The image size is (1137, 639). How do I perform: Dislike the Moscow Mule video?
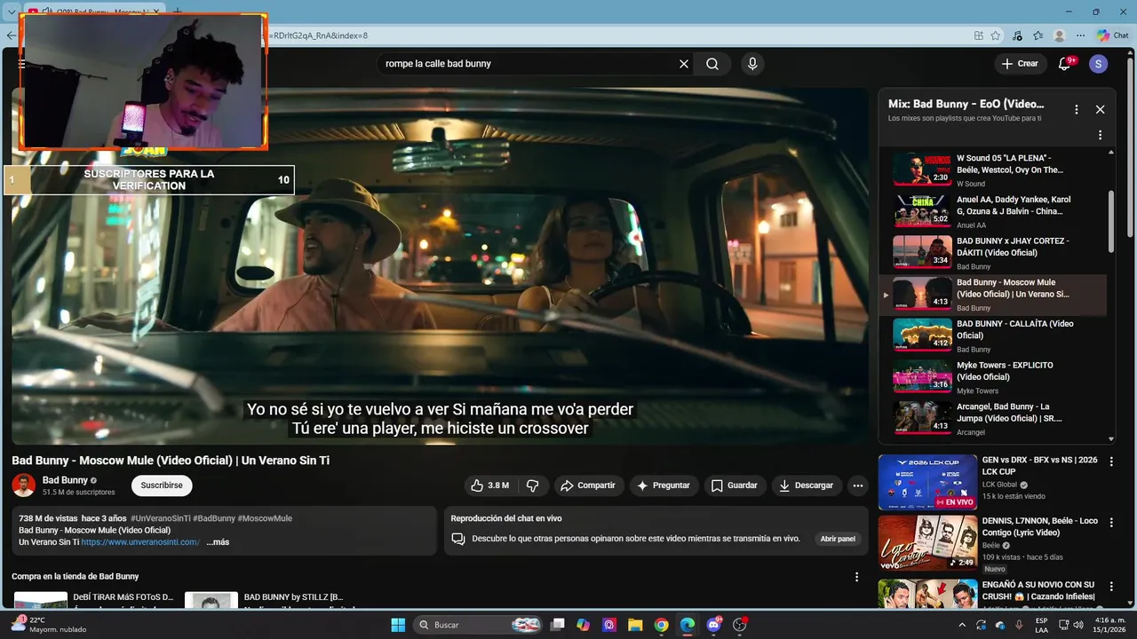click(532, 485)
